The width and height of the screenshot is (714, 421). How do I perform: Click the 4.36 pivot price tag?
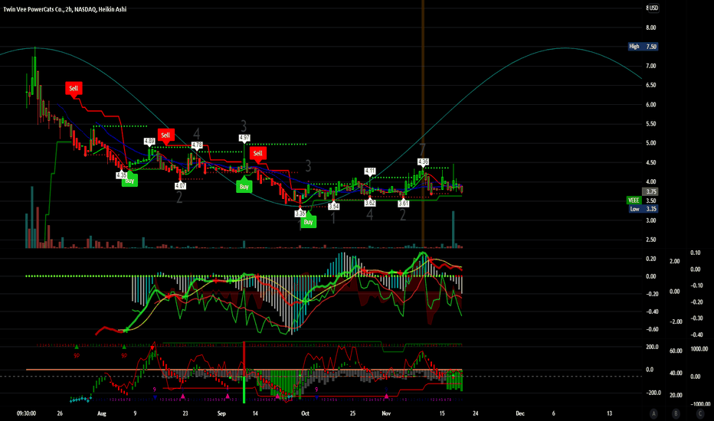point(423,162)
